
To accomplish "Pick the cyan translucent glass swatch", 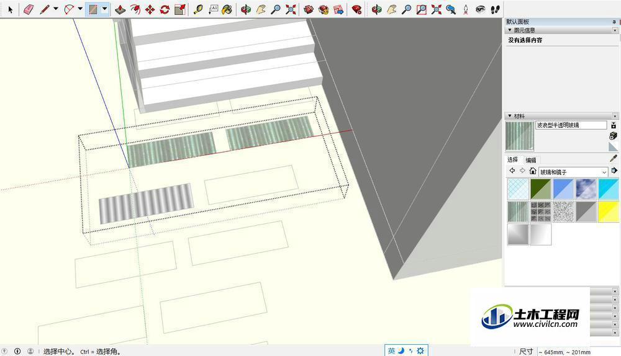I will click(x=609, y=189).
